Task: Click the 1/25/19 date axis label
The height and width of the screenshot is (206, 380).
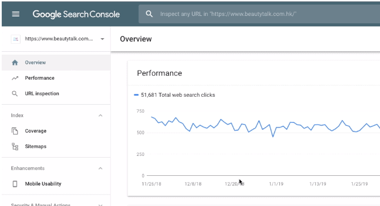Action: [360, 184]
